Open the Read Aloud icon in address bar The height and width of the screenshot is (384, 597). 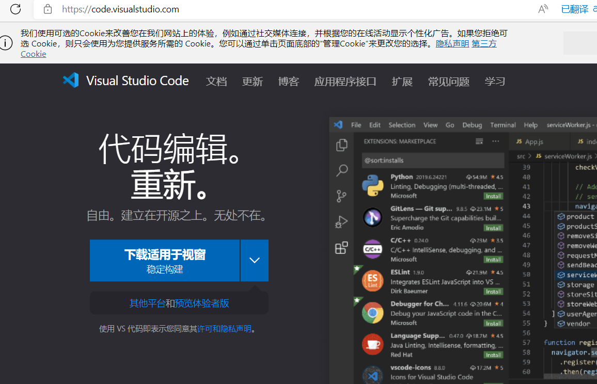click(543, 9)
